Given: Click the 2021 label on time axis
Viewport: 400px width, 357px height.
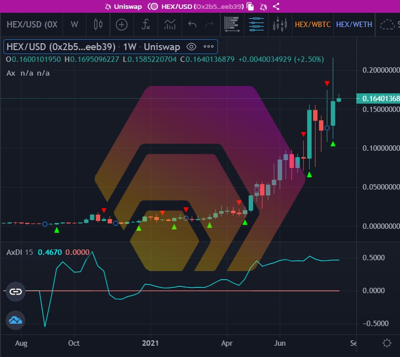Looking at the screenshot, I should [150, 343].
